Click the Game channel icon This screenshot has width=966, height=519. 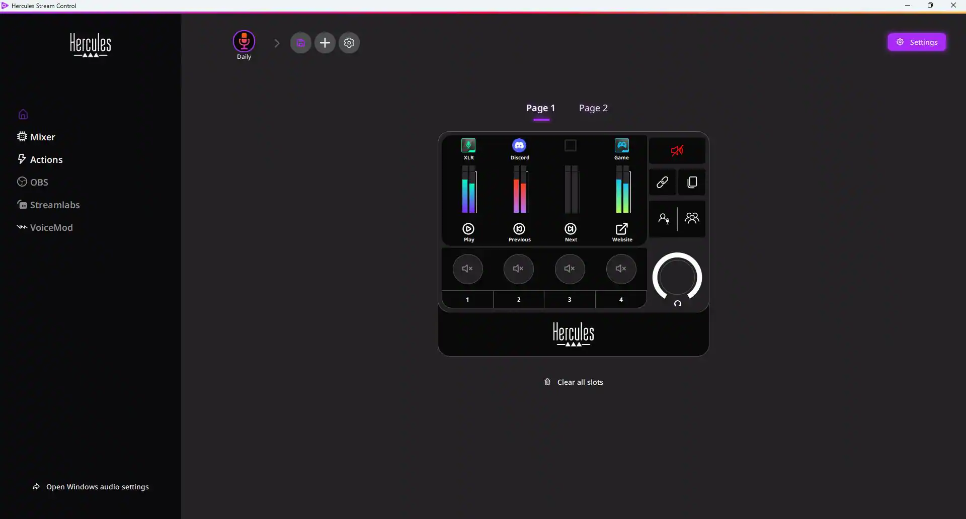tap(622, 146)
